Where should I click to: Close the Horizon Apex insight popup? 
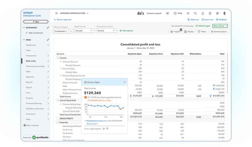124,82
